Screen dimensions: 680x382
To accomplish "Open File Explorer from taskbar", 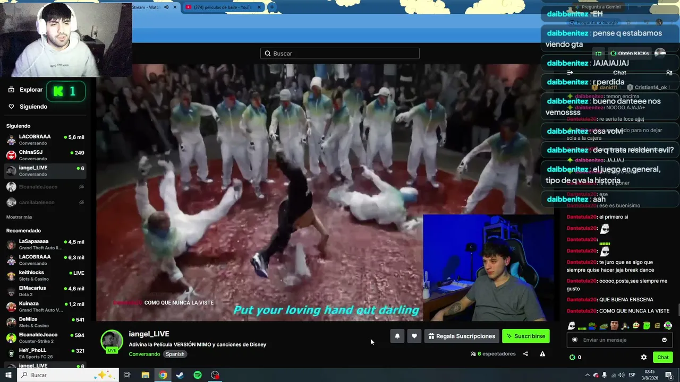I will point(145,375).
